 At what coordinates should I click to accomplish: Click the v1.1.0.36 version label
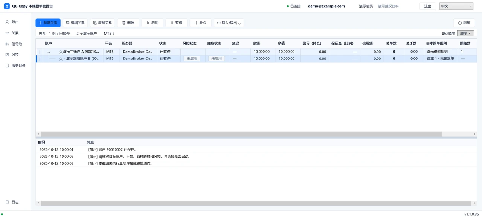click(471, 214)
